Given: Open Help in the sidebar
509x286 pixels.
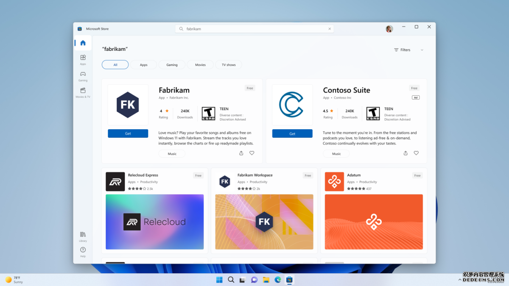Looking at the screenshot, I should pos(83,252).
